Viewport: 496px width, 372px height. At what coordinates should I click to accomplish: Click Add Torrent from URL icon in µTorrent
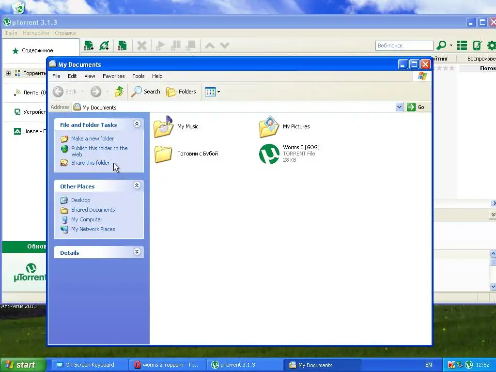click(x=104, y=46)
